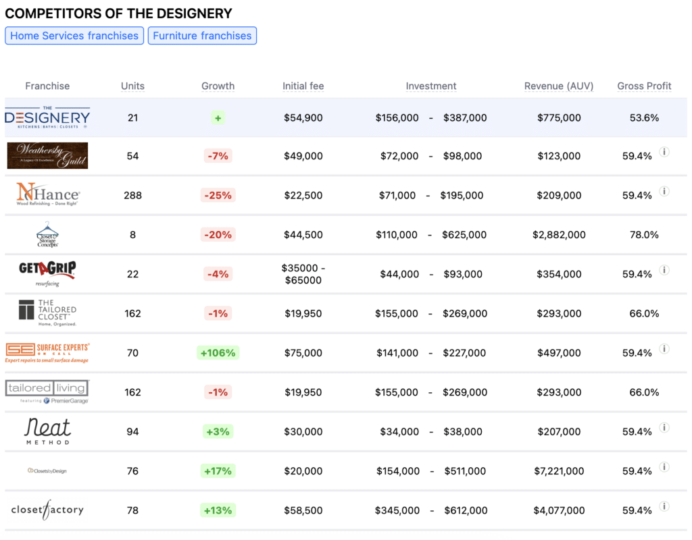Click the $345,000 investment minimum value

coord(397,510)
